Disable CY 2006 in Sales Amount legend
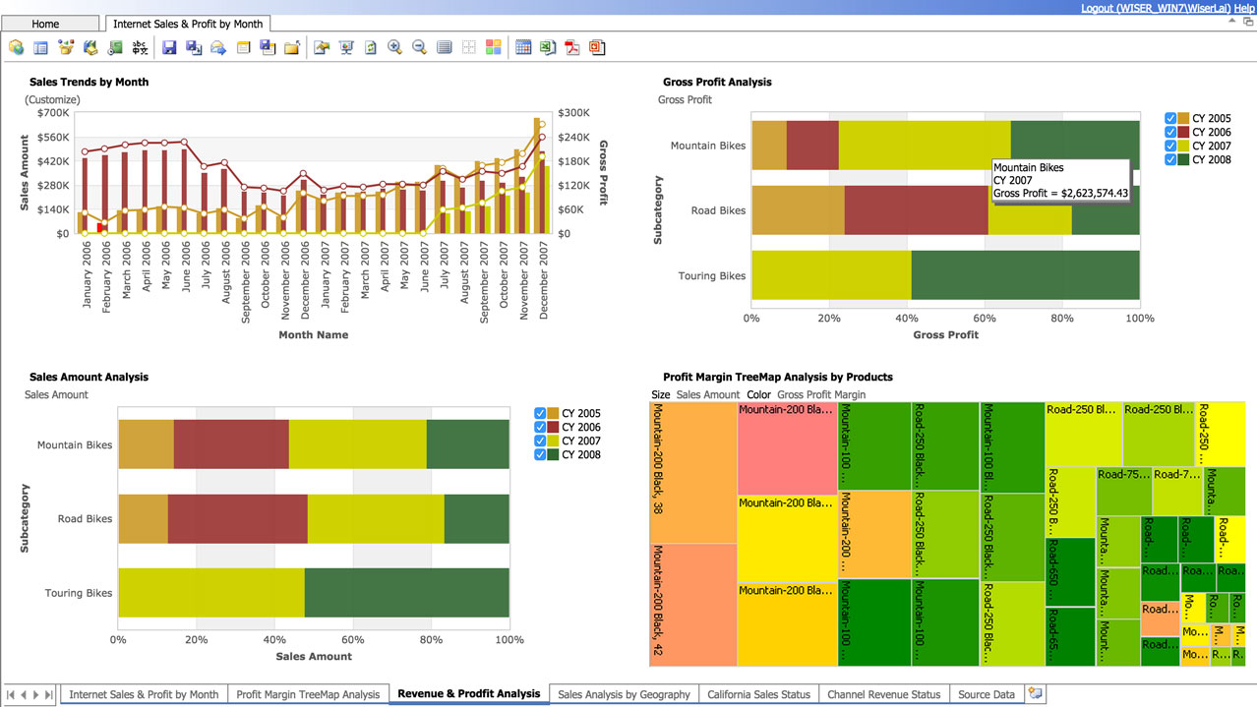 coord(539,427)
